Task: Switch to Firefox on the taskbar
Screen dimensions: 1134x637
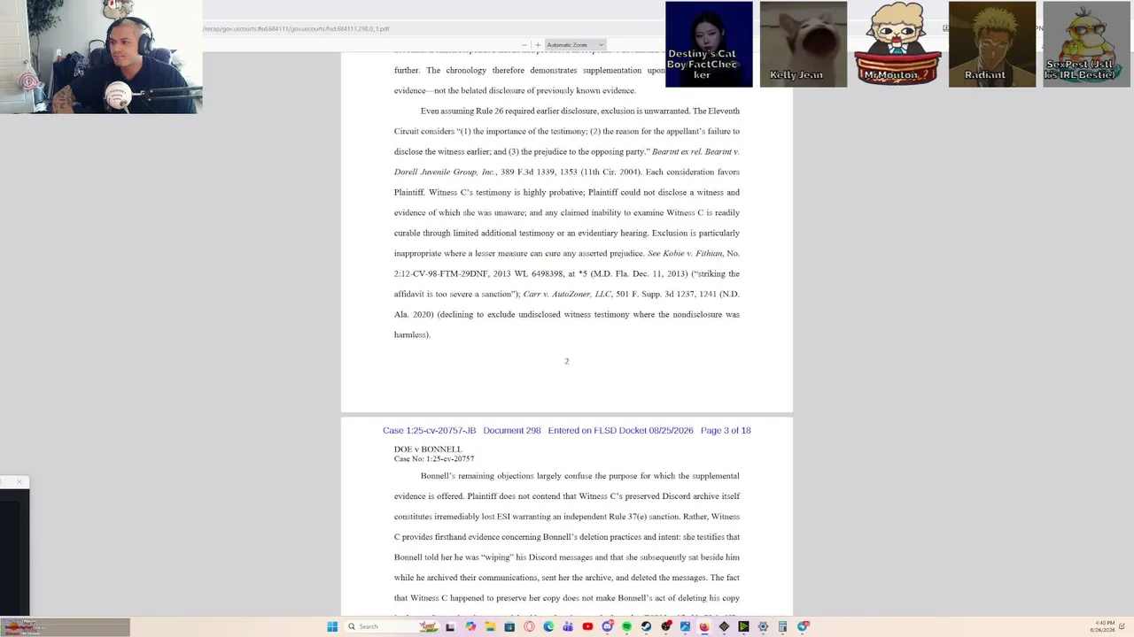Action: (x=704, y=626)
